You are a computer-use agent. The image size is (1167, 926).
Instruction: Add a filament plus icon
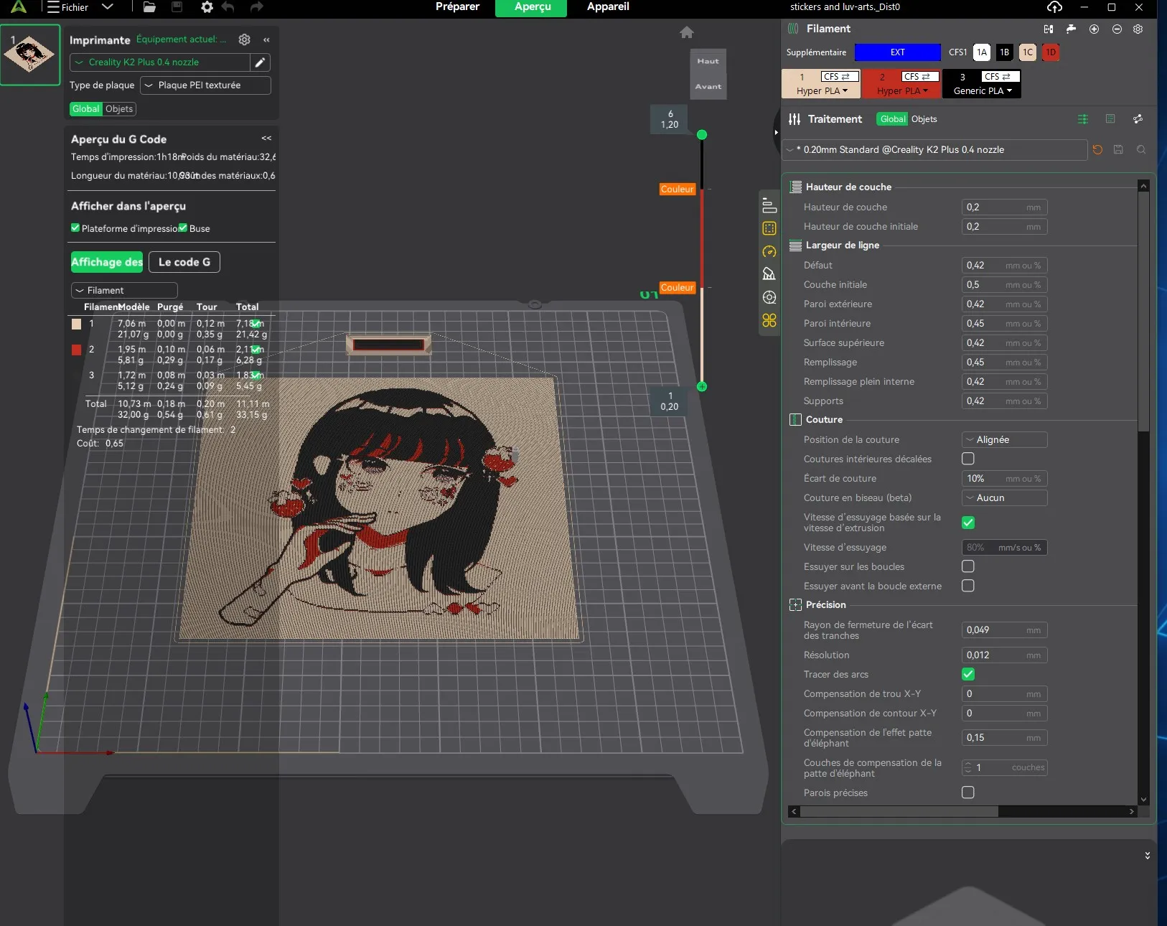click(1094, 29)
